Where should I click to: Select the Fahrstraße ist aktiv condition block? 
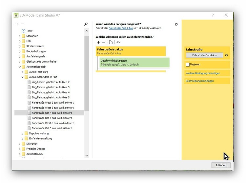coord(131,51)
